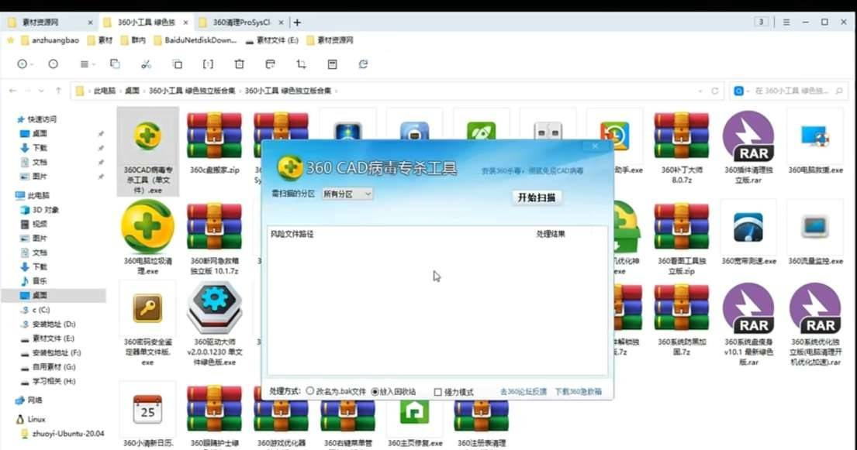
Task: Select the 360电脑垃圾清理.exe icon
Action: 147,236
